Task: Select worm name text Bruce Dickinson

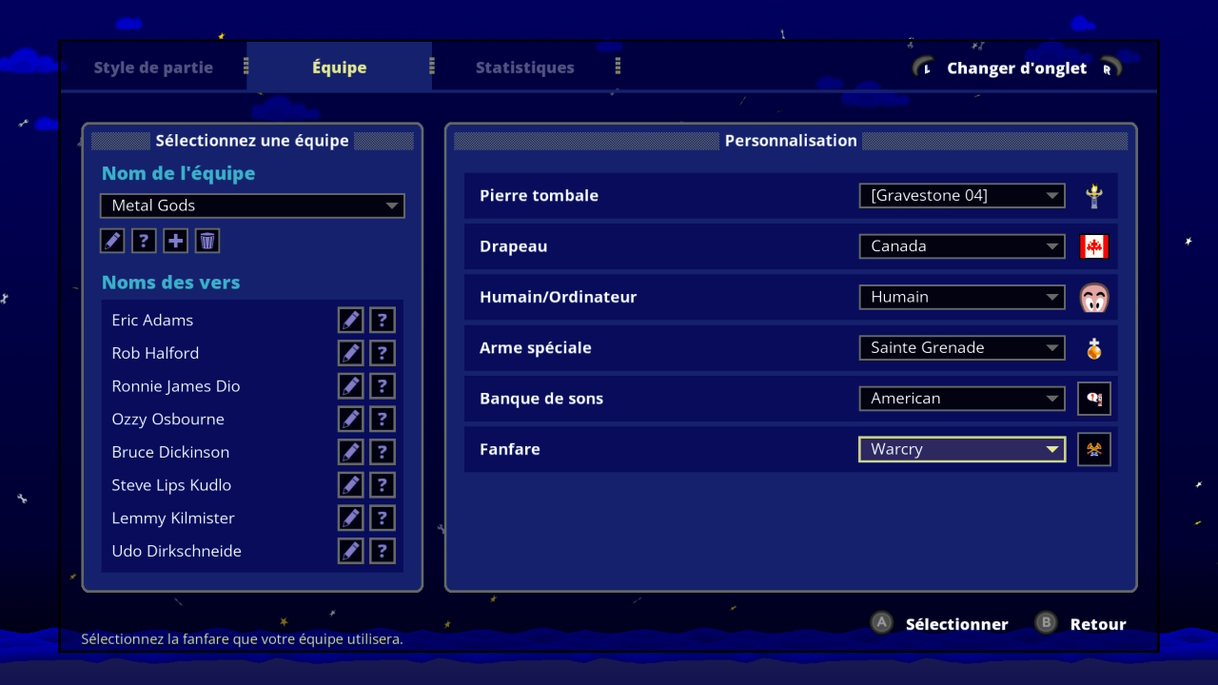Action: pyautogui.click(x=170, y=452)
